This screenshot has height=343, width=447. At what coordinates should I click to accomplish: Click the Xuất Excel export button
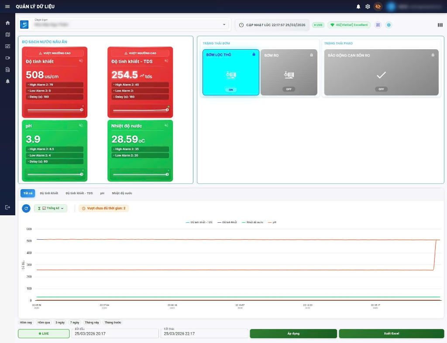click(x=391, y=333)
